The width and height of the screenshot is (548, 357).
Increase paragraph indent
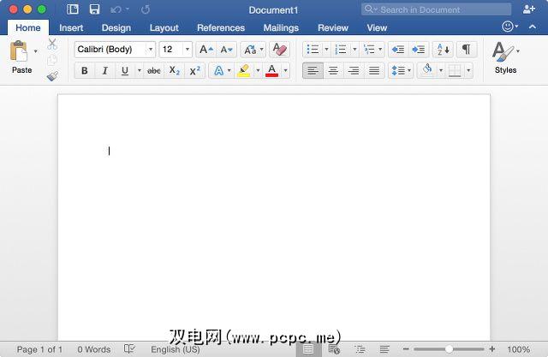tap(419, 50)
